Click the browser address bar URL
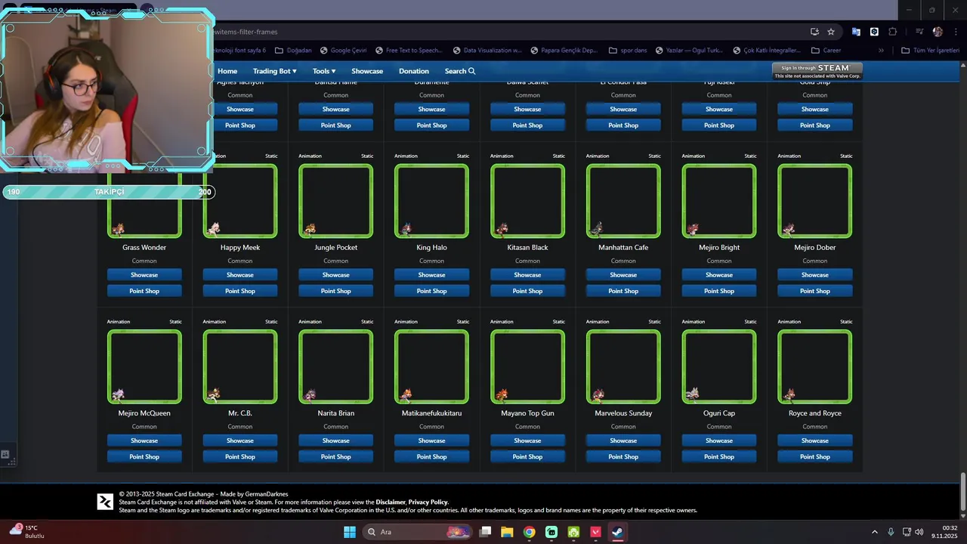Image resolution: width=967 pixels, height=544 pixels. pos(246,32)
